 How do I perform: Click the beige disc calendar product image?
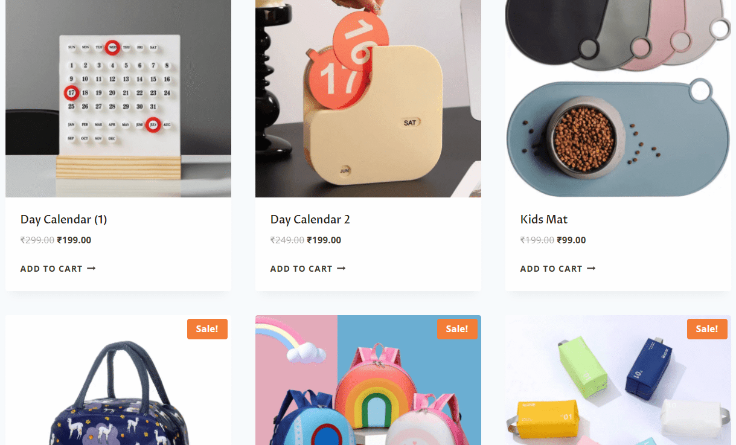[x=368, y=98]
